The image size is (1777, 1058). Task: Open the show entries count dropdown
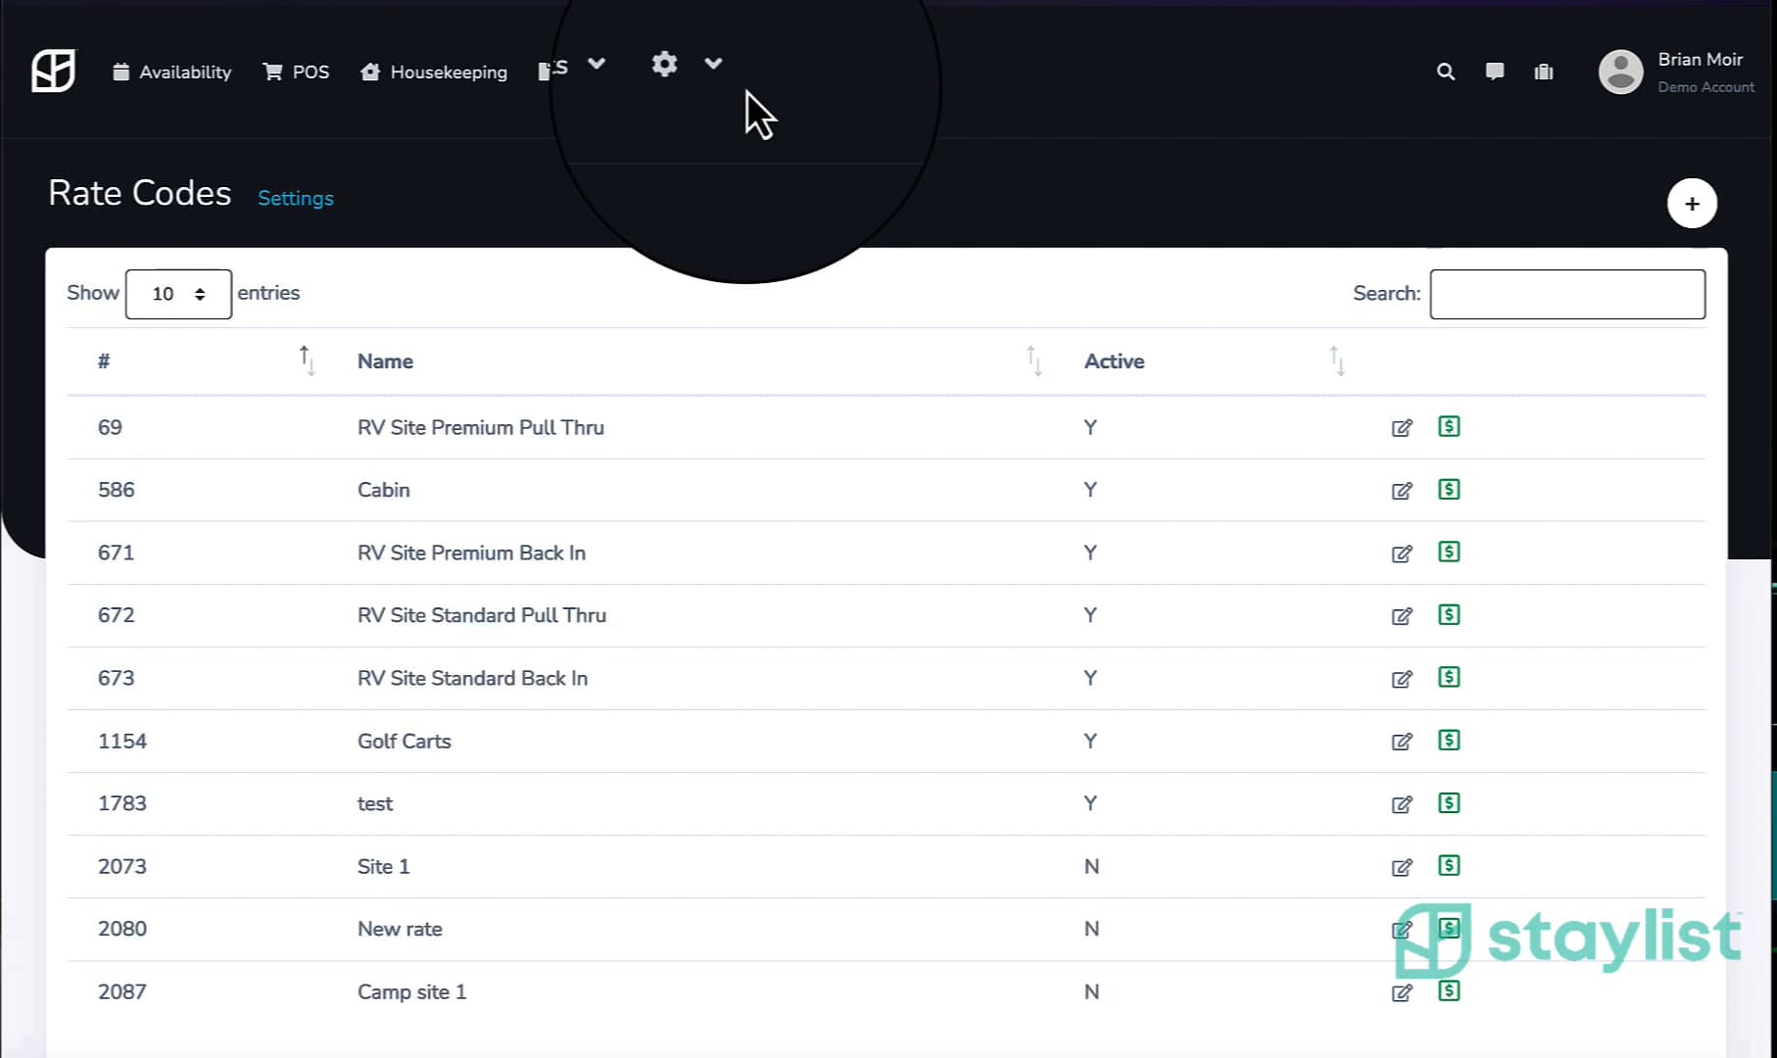pyautogui.click(x=178, y=294)
